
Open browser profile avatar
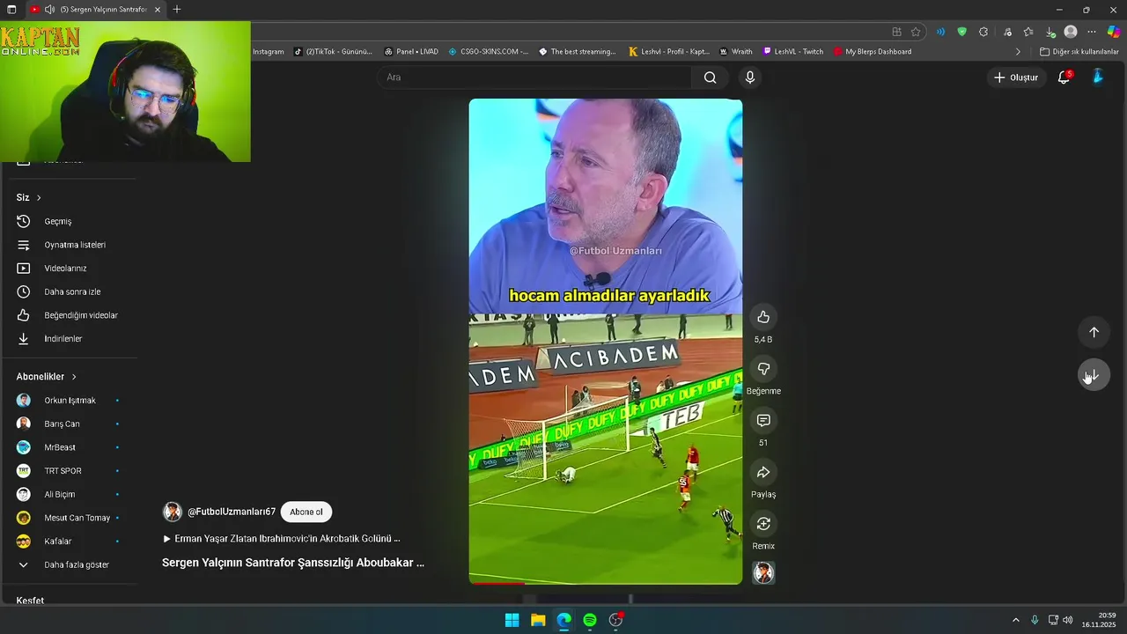coord(1071,32)
